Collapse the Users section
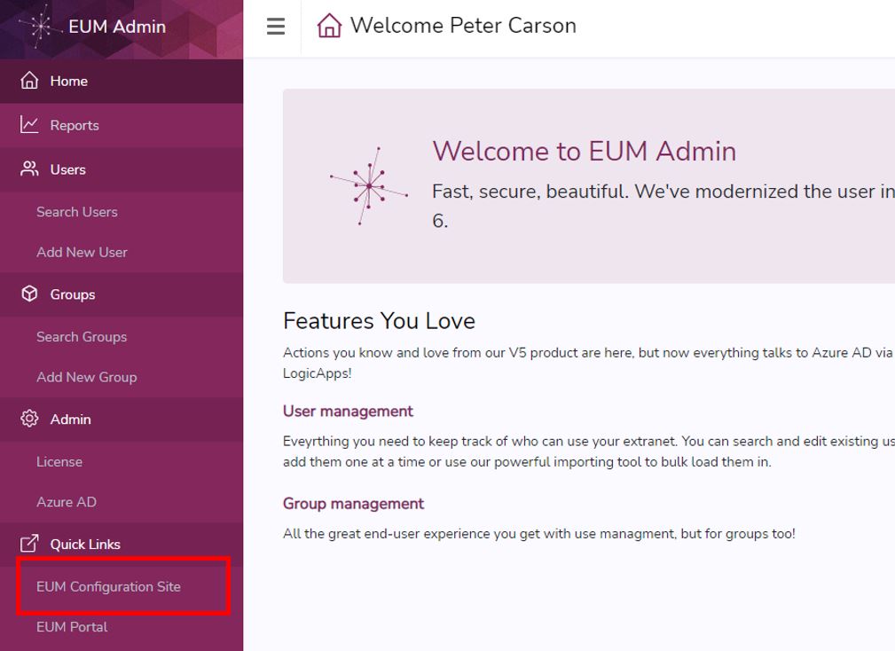The width and height of the screenshot is (895, 651). [67, 169]
